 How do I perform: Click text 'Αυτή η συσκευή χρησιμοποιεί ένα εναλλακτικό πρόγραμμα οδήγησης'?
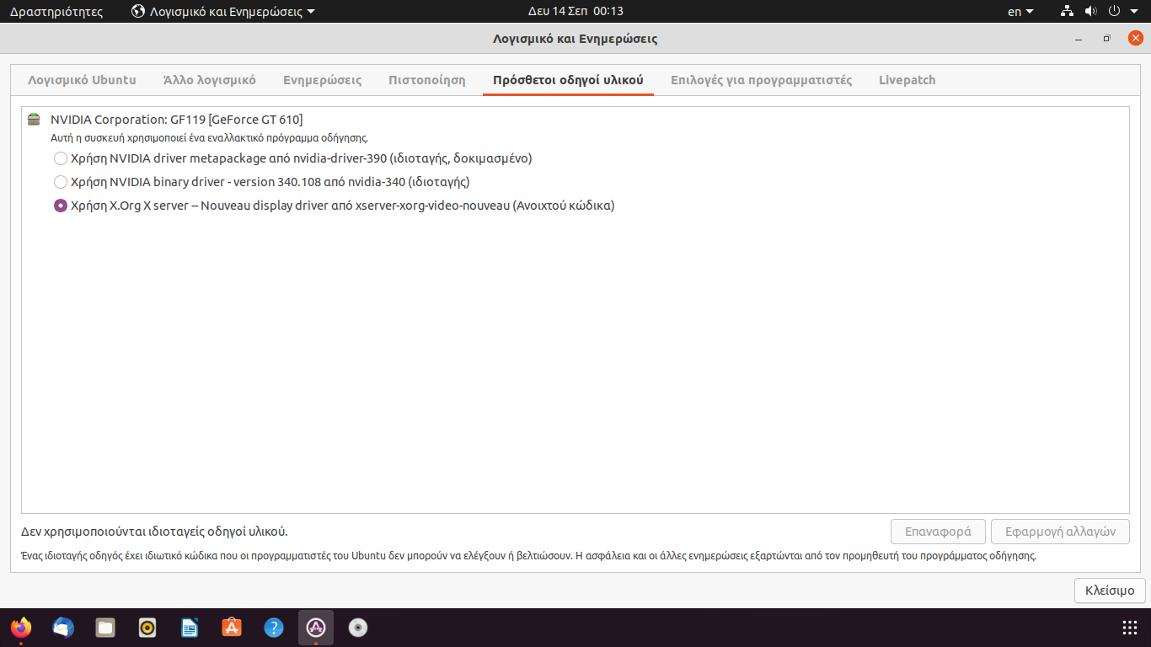209,137
